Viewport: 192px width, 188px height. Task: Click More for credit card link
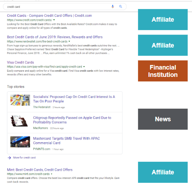24,158
